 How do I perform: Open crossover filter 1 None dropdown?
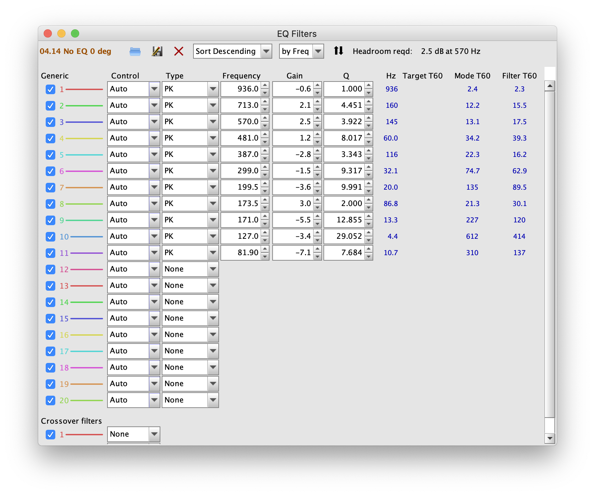(x=133, y=434)
